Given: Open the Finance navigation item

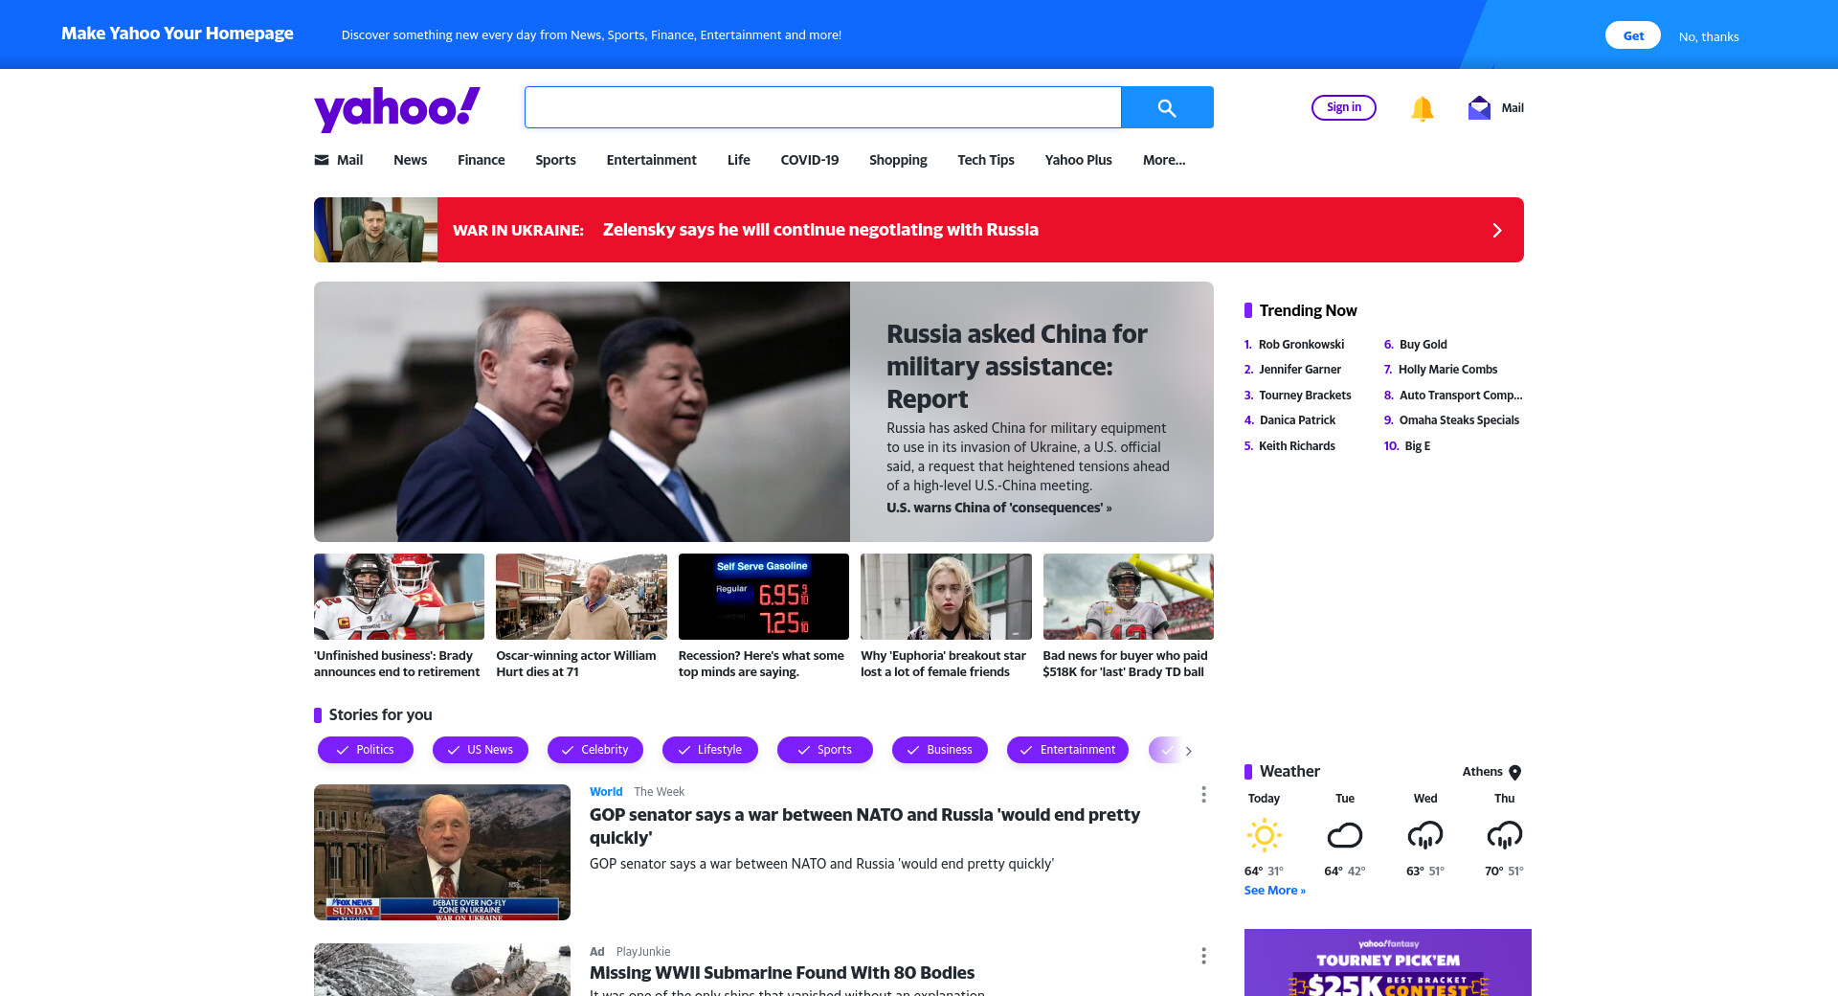Looking at the screenshot, I should (x=482, y=160).
